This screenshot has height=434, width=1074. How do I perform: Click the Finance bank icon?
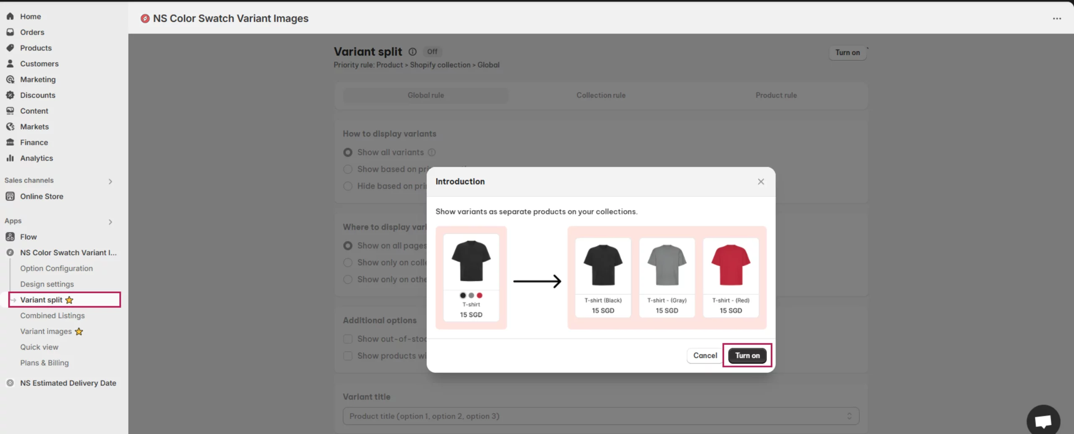click(x=10, y=142)
